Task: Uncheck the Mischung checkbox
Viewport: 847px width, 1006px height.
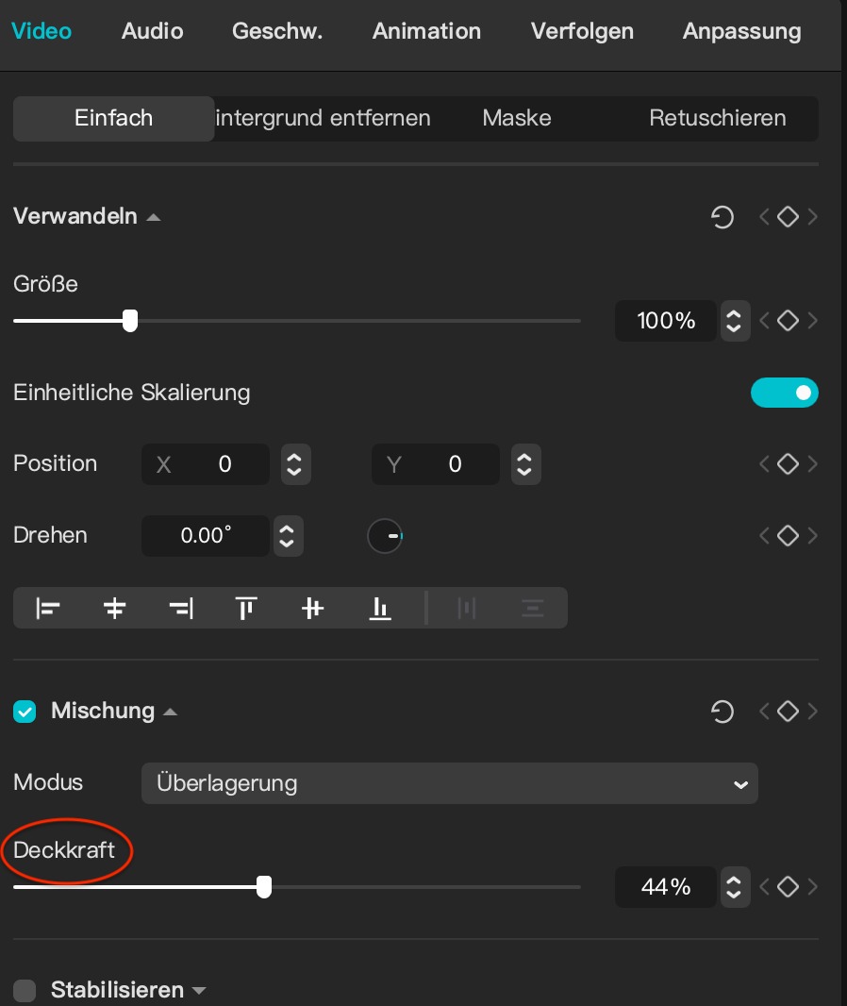Action: (x=25, y=712)
